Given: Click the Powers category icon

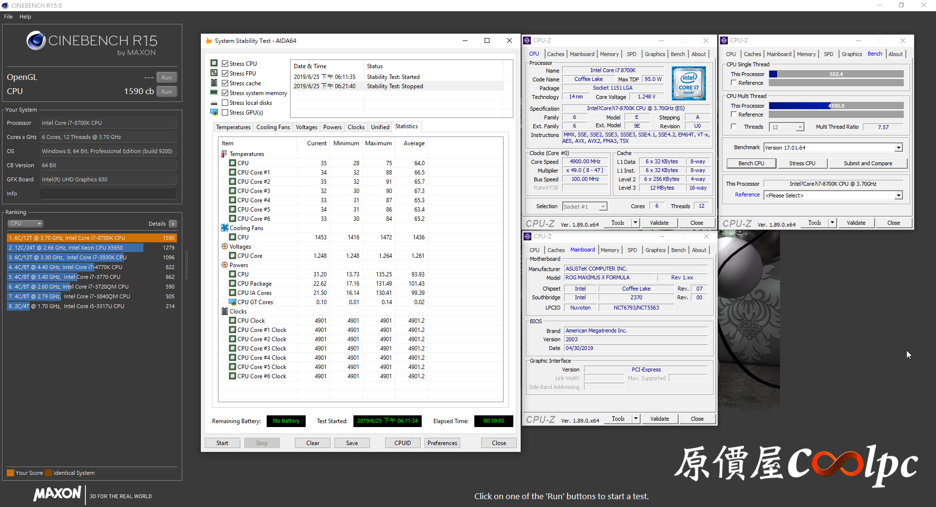Looking at the screenshot, I should click(x=225, y=265).
